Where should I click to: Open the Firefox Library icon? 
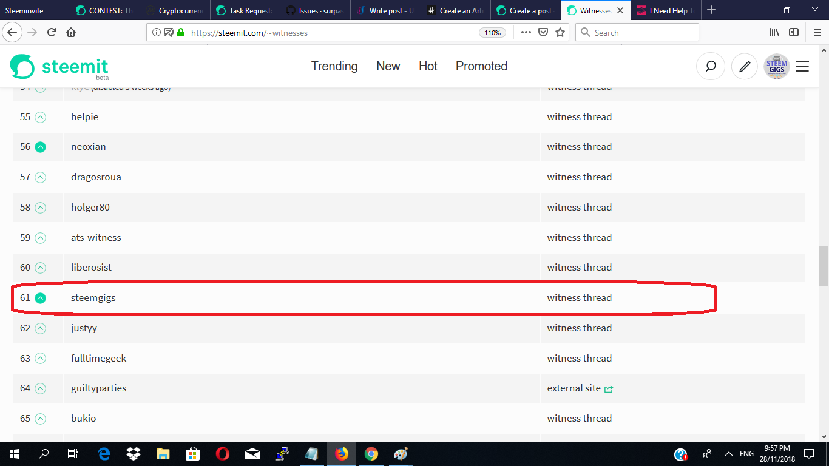[774, 33]
